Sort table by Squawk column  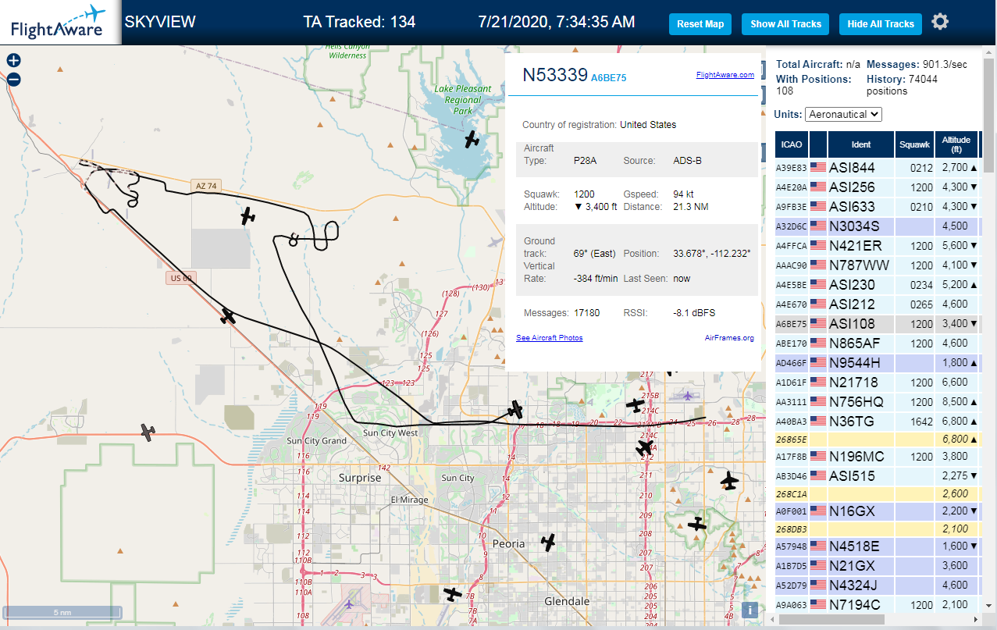pos(914,144)
